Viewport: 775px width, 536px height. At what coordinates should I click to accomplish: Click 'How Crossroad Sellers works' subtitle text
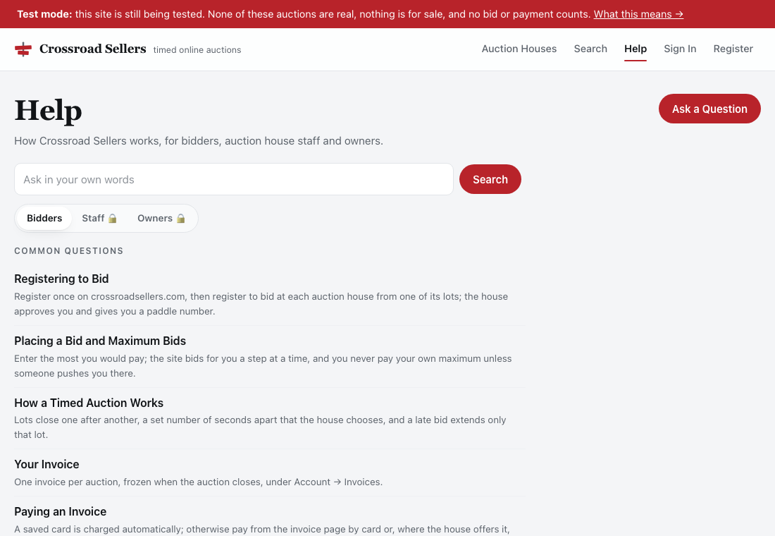[198, 141]
